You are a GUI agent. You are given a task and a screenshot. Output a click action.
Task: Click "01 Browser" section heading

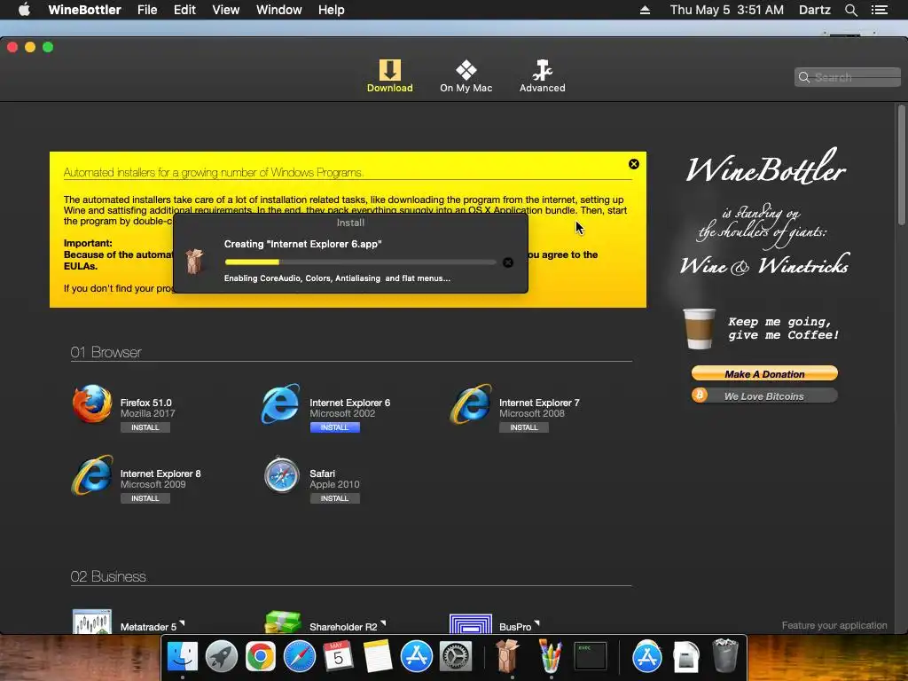tap(106, 352)
